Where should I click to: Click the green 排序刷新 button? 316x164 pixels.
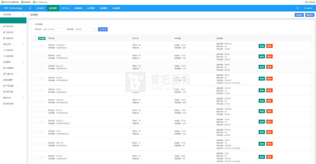point(42,39)
